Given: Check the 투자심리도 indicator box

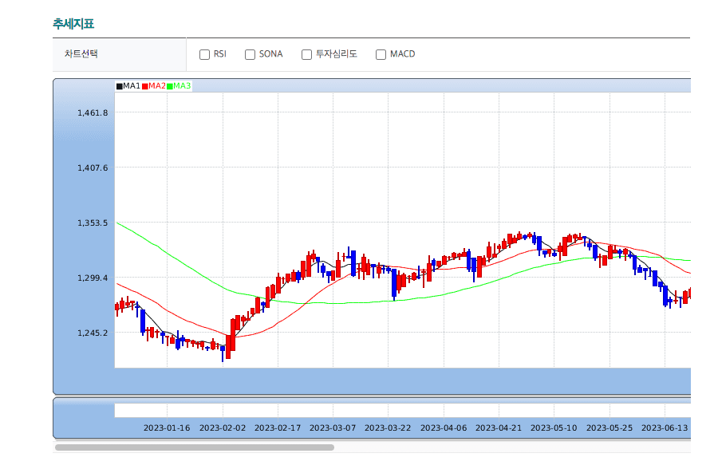Looking at the screenshot, I should coord(307,54).
